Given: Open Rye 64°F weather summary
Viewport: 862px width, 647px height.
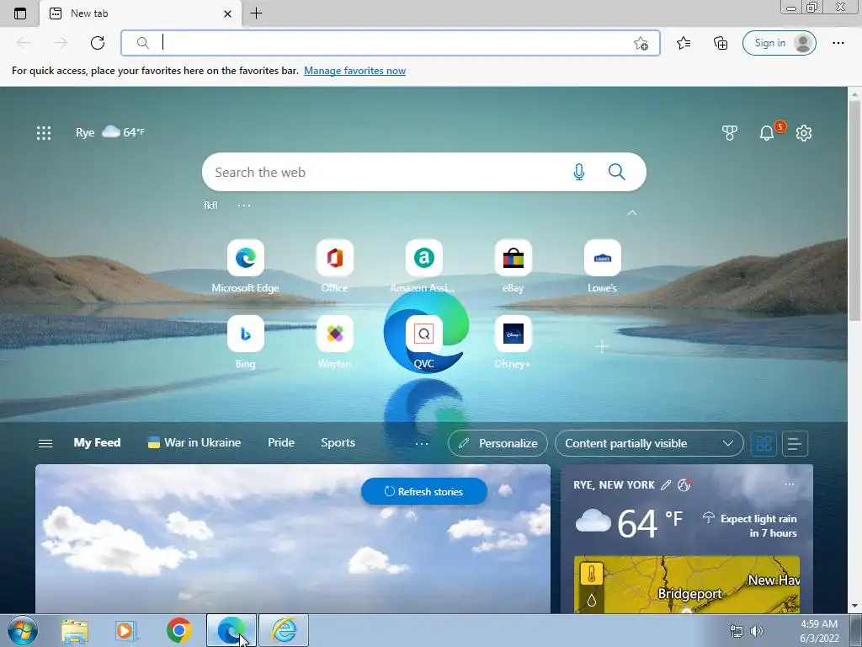Looking at the screenshot, I should click(x=110, y=132).
